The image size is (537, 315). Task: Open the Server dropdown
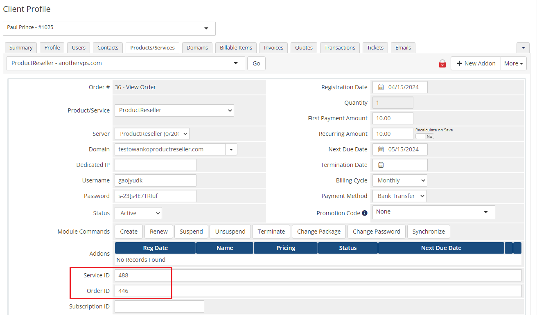[152, 134]
